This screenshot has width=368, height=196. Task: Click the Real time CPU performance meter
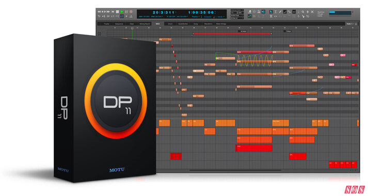tap(340, 12)
